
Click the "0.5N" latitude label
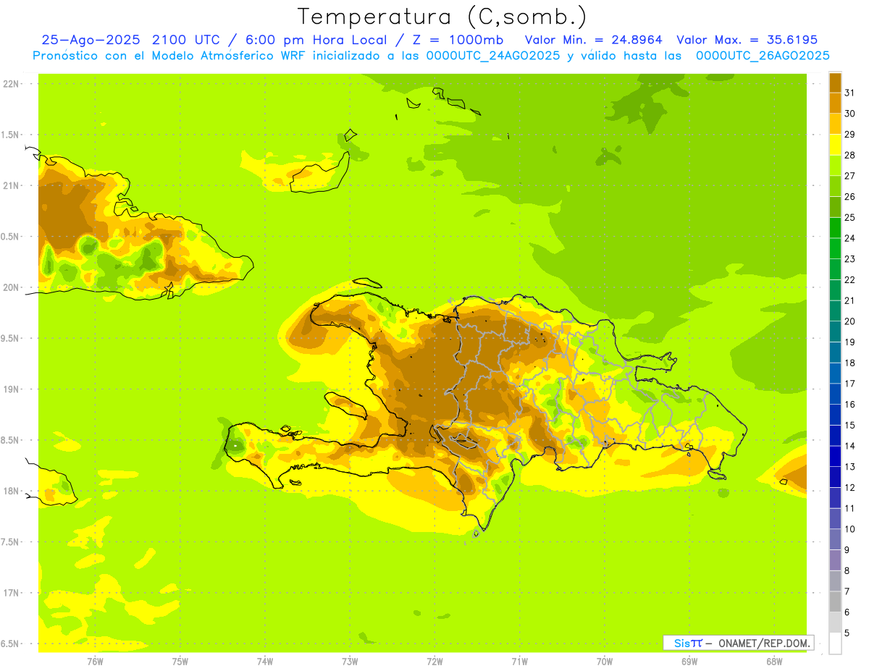[11, 237]
